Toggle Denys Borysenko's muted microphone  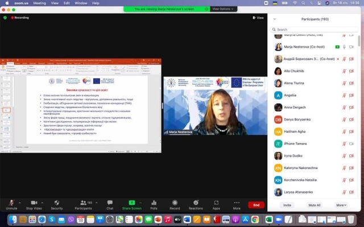(x=344, y=120)
